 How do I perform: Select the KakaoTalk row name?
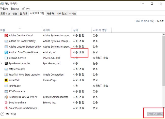pyautogui.click(x=14, y=80)
